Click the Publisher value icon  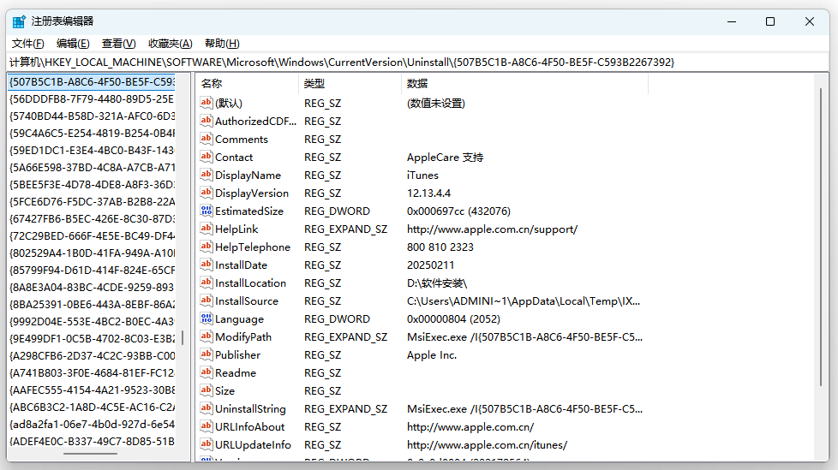(207, 354)
